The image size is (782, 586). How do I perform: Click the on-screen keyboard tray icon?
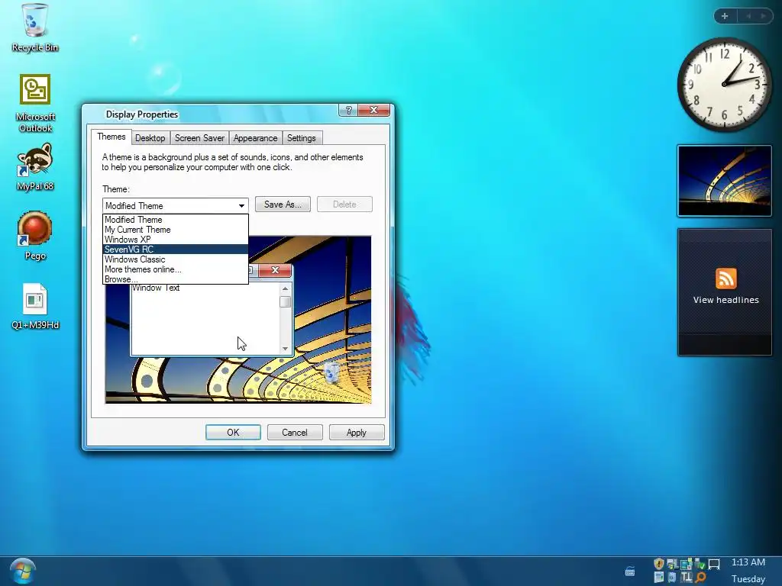point(630,571)
